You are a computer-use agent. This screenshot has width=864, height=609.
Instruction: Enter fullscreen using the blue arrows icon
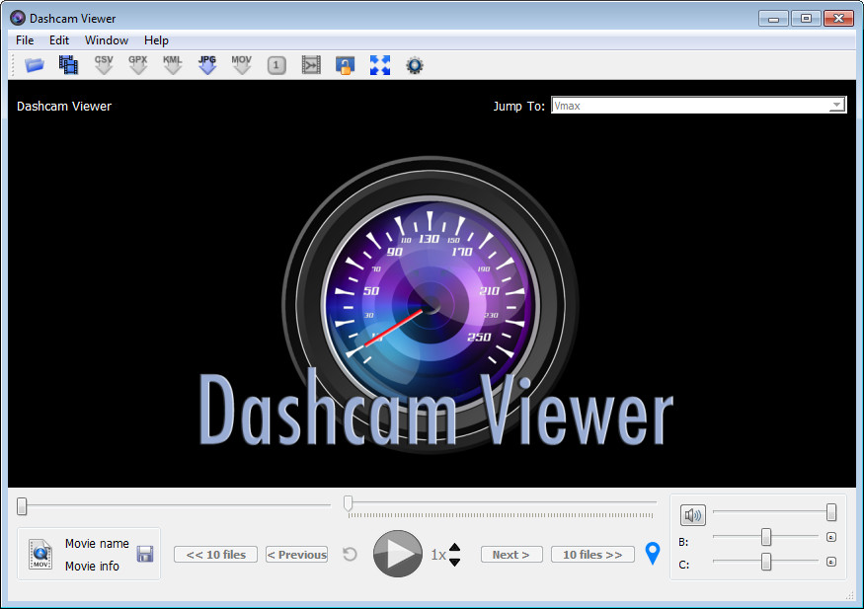point(380,64)
